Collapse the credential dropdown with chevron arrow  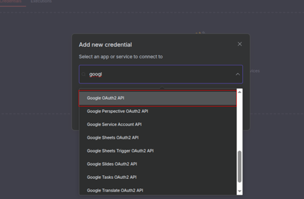coord(238,74)
